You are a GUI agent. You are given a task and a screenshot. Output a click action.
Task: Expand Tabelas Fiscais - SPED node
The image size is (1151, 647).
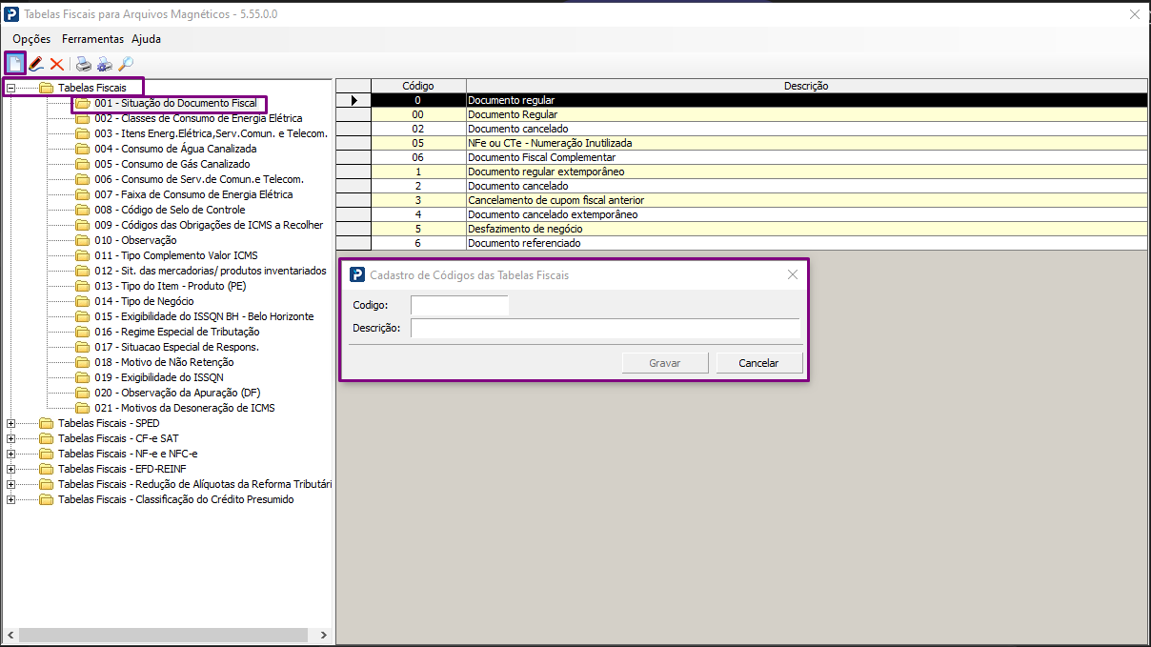pos(11,423)
